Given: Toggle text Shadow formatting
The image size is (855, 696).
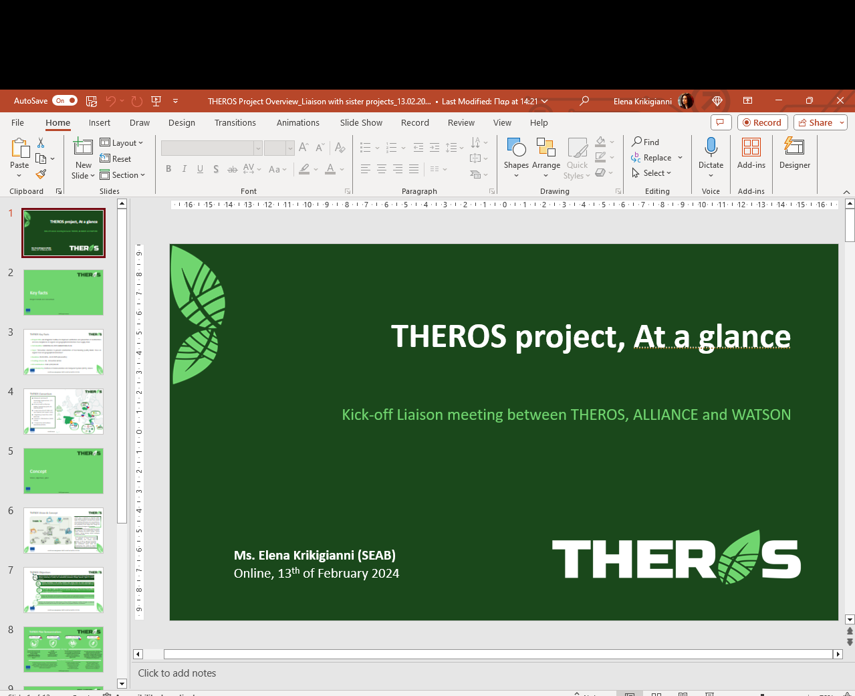Looking at the screenshot, I should [x=216, y=169].
